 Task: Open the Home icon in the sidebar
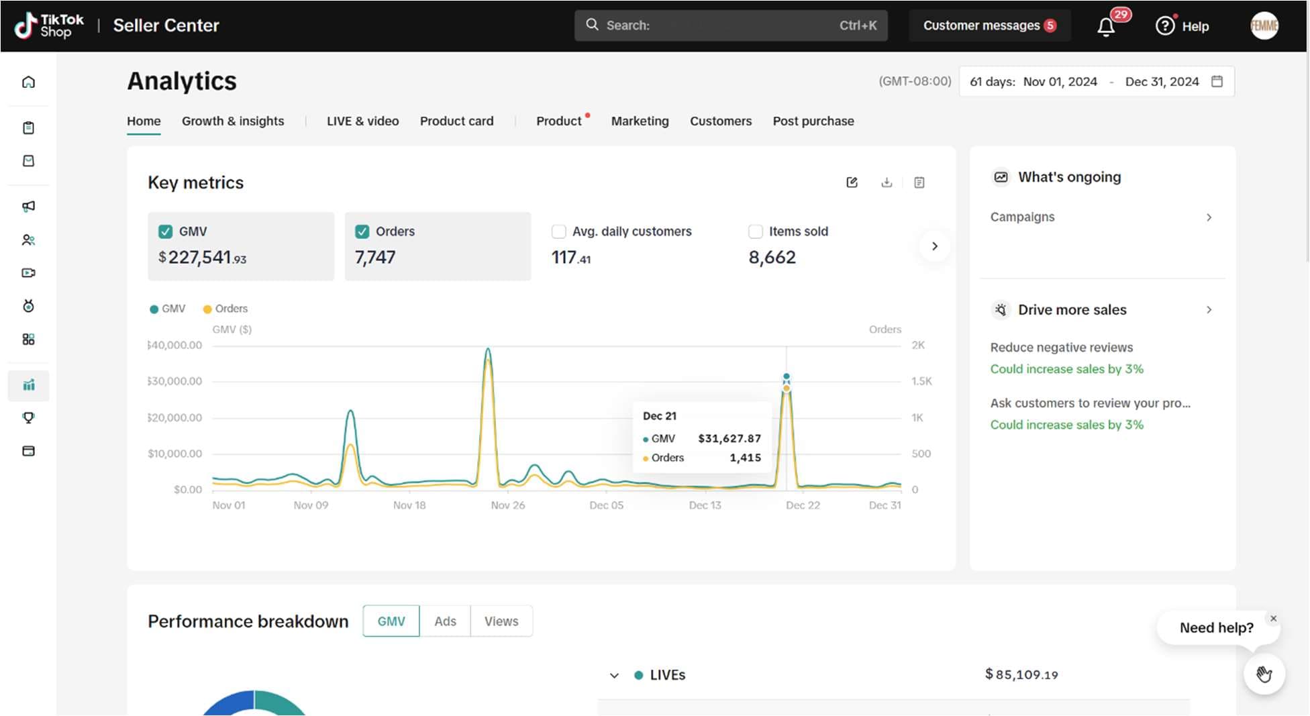pyautogui.click(x=28, y=82)
